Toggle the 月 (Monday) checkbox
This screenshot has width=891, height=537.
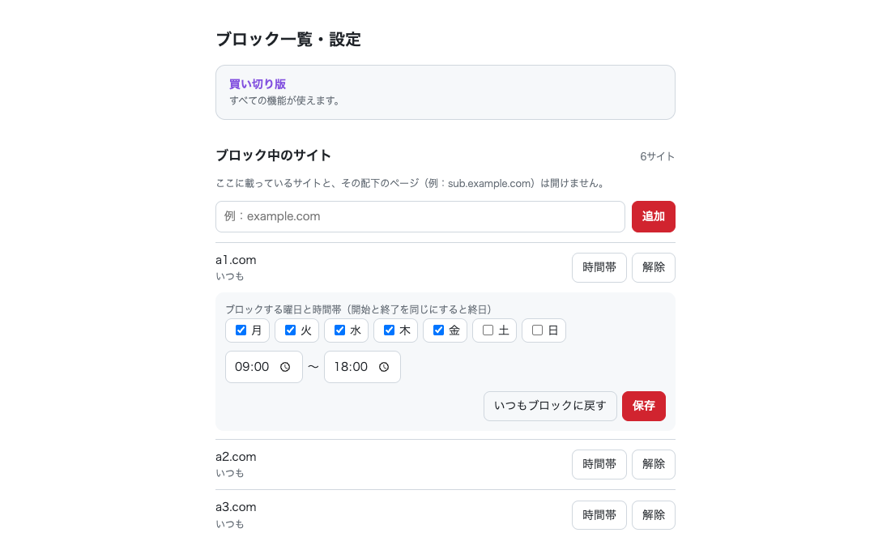(241, 330)
